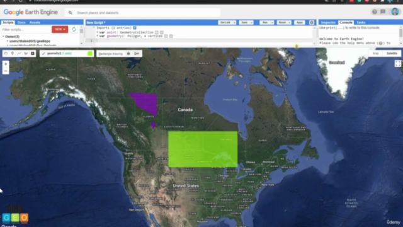Open the user account avatar

point(395,11)
